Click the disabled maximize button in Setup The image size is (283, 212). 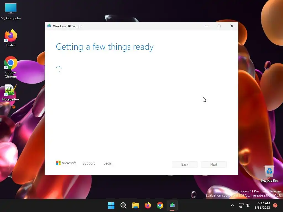[x=219, y=26]
